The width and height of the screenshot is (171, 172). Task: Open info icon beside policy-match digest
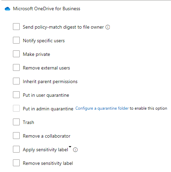click(108, 27)
